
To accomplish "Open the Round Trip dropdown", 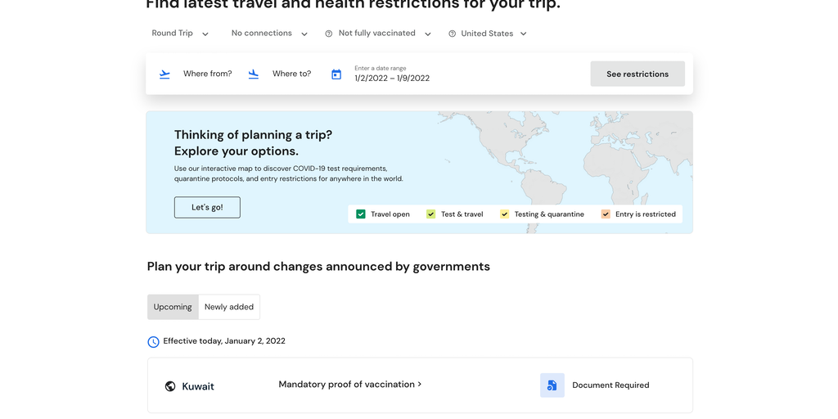I will tap(180, 34).
